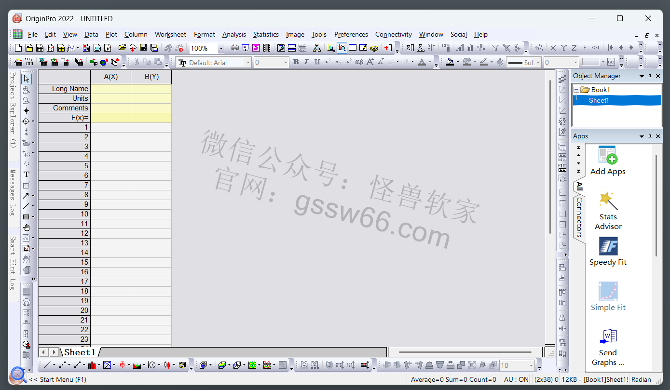Image resolution: width=670 pixels, height=390 pixels.
Task: Select the Pan hand tool
Action: pos(27,228)
